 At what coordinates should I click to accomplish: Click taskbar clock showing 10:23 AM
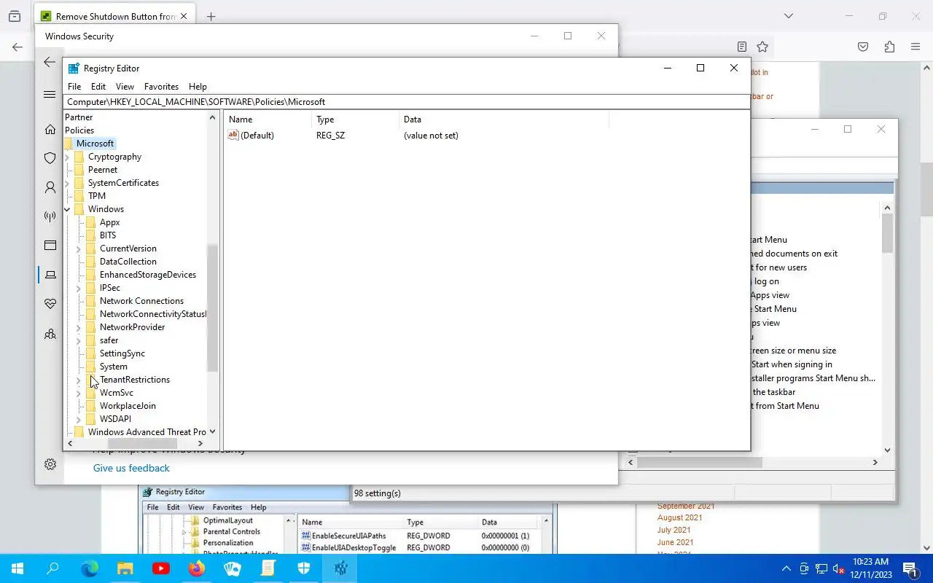(870, 568)
